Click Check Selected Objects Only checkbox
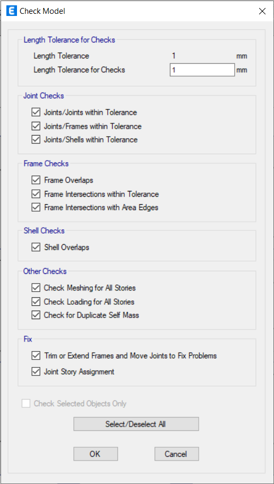The width and height of the screenshot is (274, 484). tap(26, 404)
